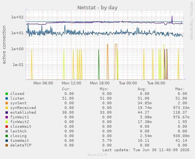Image resolution: width=195 pixels, height=159 pixels.
Task: Click the 1e+02 y-axis label
Action: (17, 17)
